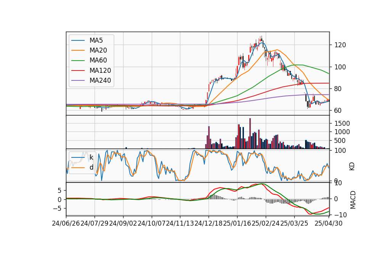Click the 80 price axis tick
Viewport: 366px width, 263px height.
(338, 89)
